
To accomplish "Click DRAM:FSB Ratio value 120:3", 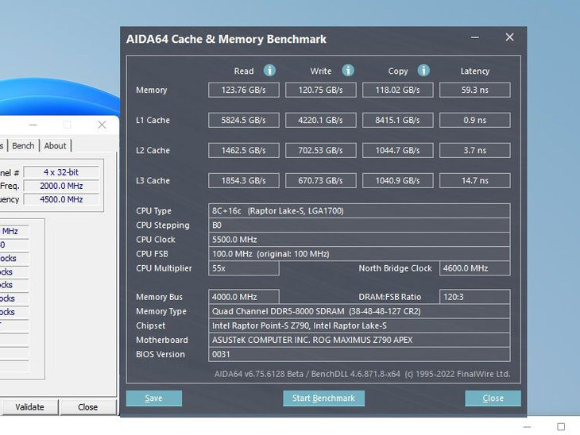I will 475,297.
